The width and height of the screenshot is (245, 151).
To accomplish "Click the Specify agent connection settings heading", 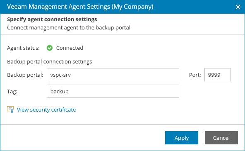I will [52, 19].
